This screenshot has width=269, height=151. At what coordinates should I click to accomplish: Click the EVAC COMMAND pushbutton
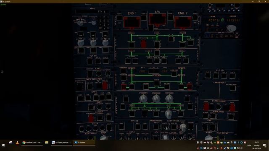click(x=90, y=74)
